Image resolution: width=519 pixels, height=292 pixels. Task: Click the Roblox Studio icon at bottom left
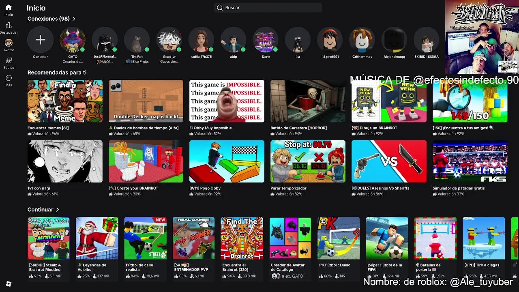(9, 284)
